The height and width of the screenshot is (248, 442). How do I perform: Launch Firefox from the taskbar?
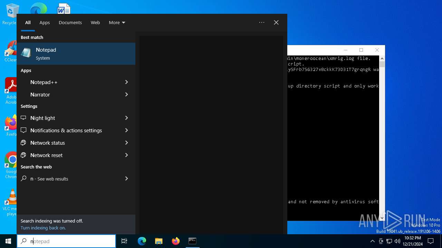[x=176, y=241]
